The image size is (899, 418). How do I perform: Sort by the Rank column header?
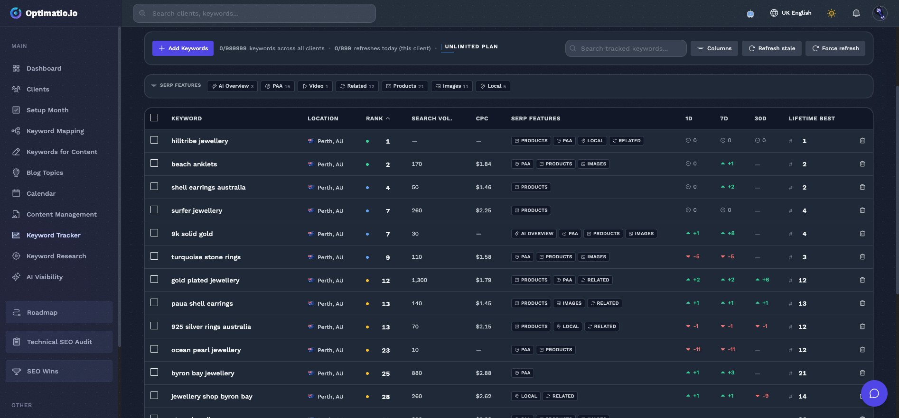tap(378, 118)
